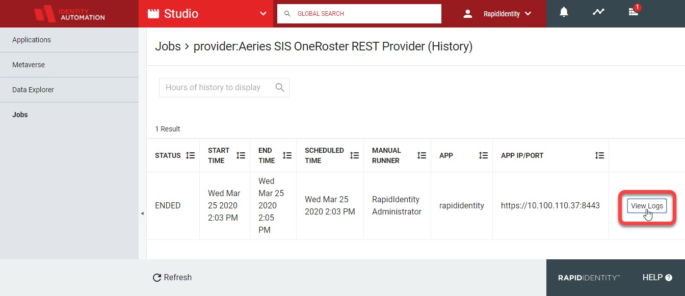685x296 pixels.
Task: Click the APP IP/PORT column header label
Action: tap(522, 155)
